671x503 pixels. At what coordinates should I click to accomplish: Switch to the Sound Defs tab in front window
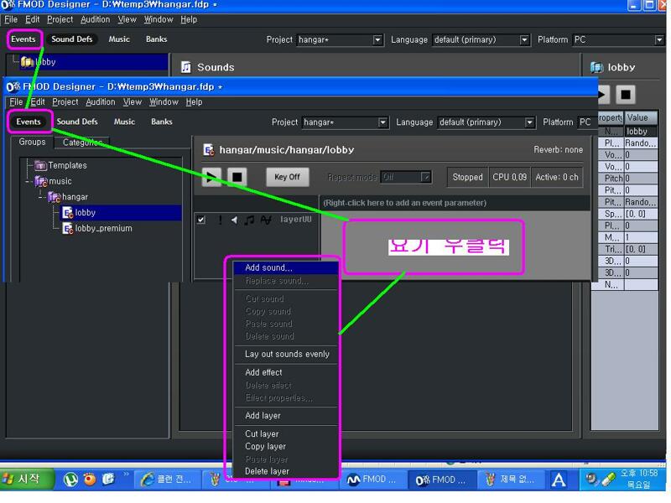pos(77,122)
